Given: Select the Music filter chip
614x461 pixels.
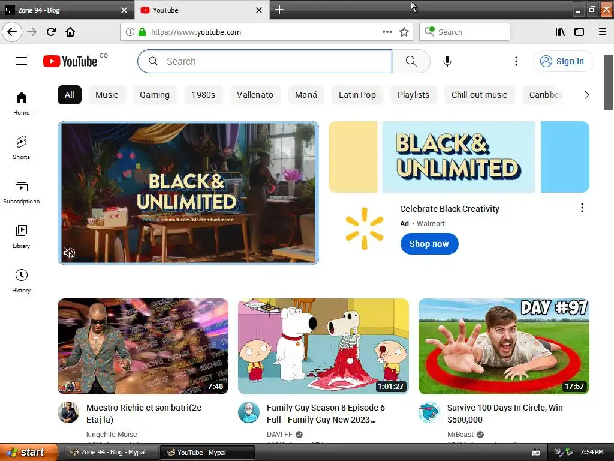Looking at the screenshot, I should [107, 95].
